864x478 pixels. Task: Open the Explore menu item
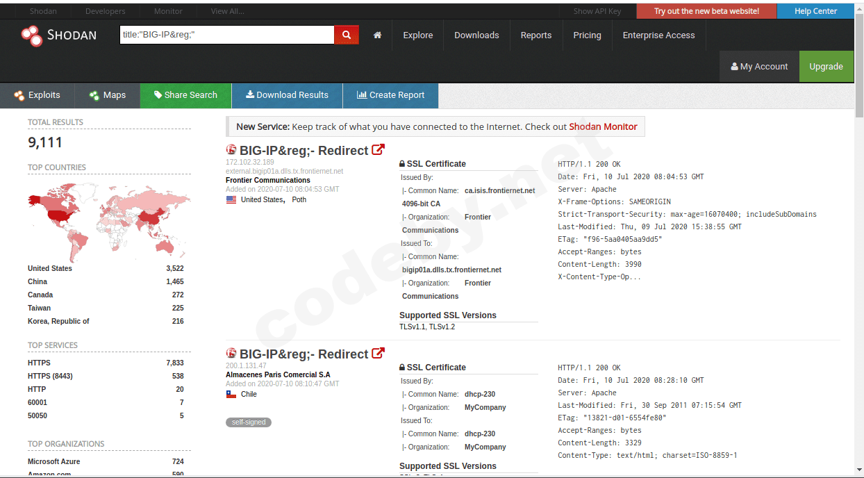pos(417,35)
